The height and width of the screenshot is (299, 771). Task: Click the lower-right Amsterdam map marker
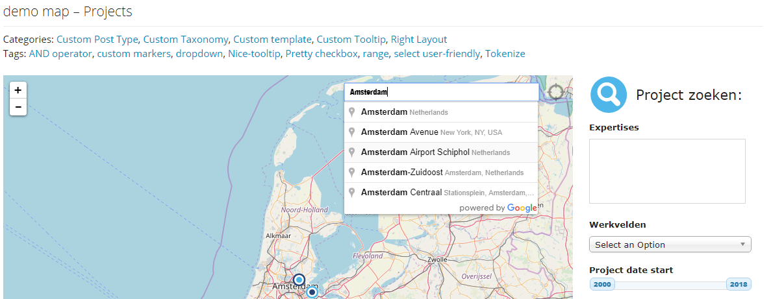[x=312, y=293]
